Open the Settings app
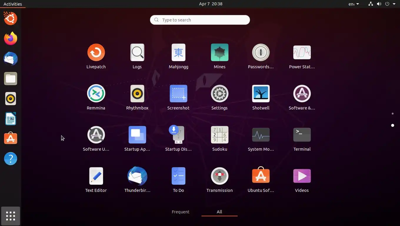This screenshot has width=400, height=226. pos(219,98)
